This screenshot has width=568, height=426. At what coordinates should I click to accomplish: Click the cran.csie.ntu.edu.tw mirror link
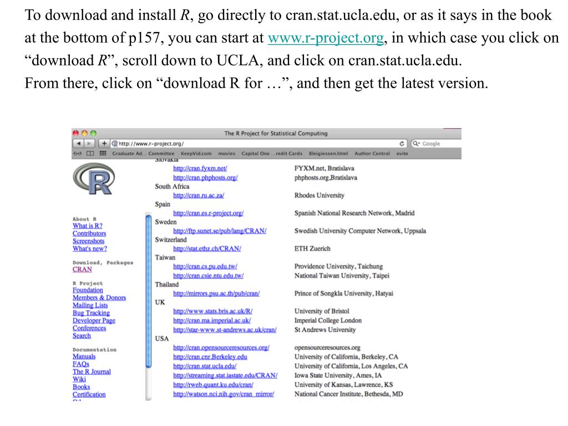[209, 276]
